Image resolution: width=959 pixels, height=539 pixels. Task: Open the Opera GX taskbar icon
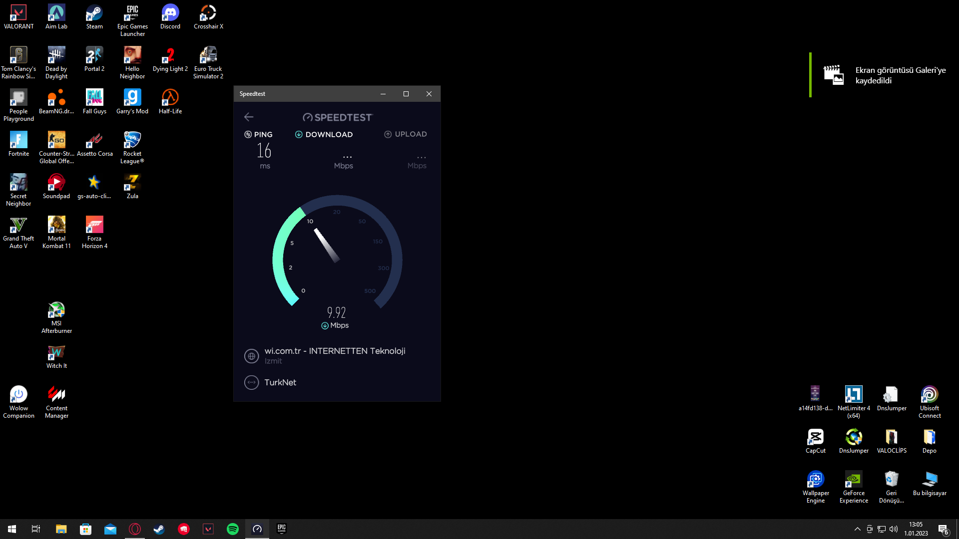tap(135, 529)
